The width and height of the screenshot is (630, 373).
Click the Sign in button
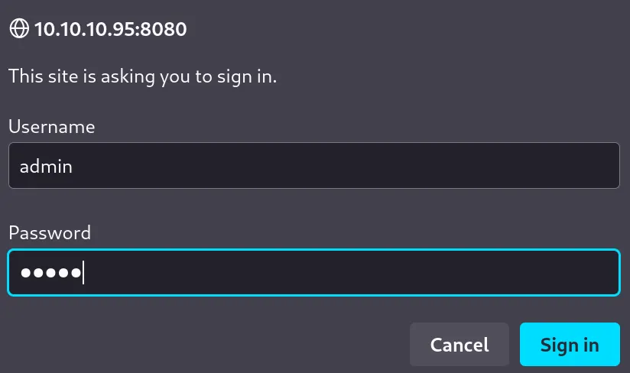(570, 344)
